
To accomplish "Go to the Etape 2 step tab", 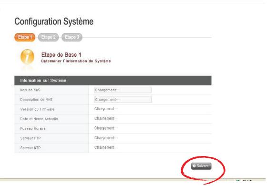I will [x=48, y=37].
